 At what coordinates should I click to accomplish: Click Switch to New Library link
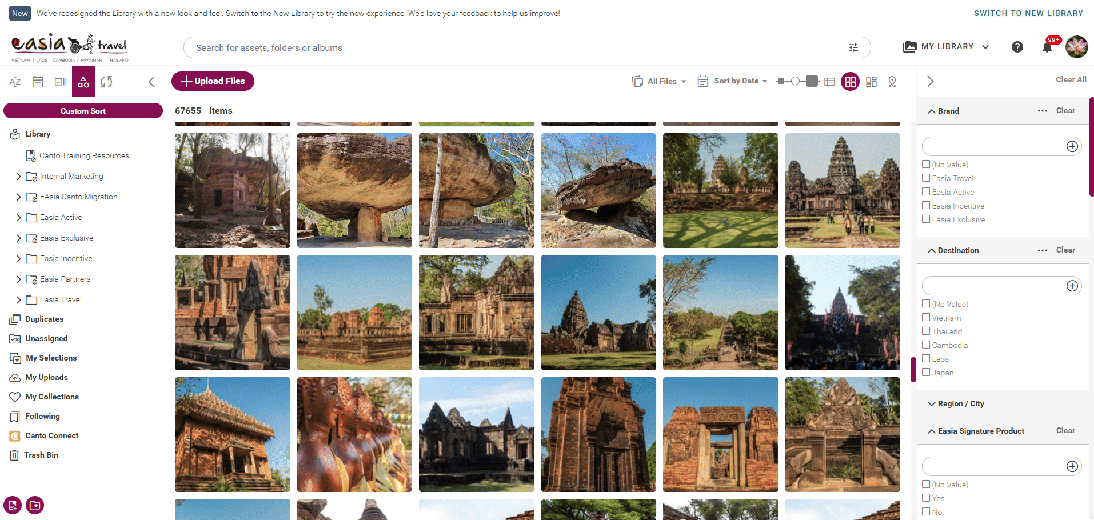[1029, 13]
